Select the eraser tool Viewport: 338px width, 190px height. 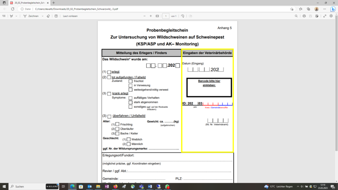(48, 16)
